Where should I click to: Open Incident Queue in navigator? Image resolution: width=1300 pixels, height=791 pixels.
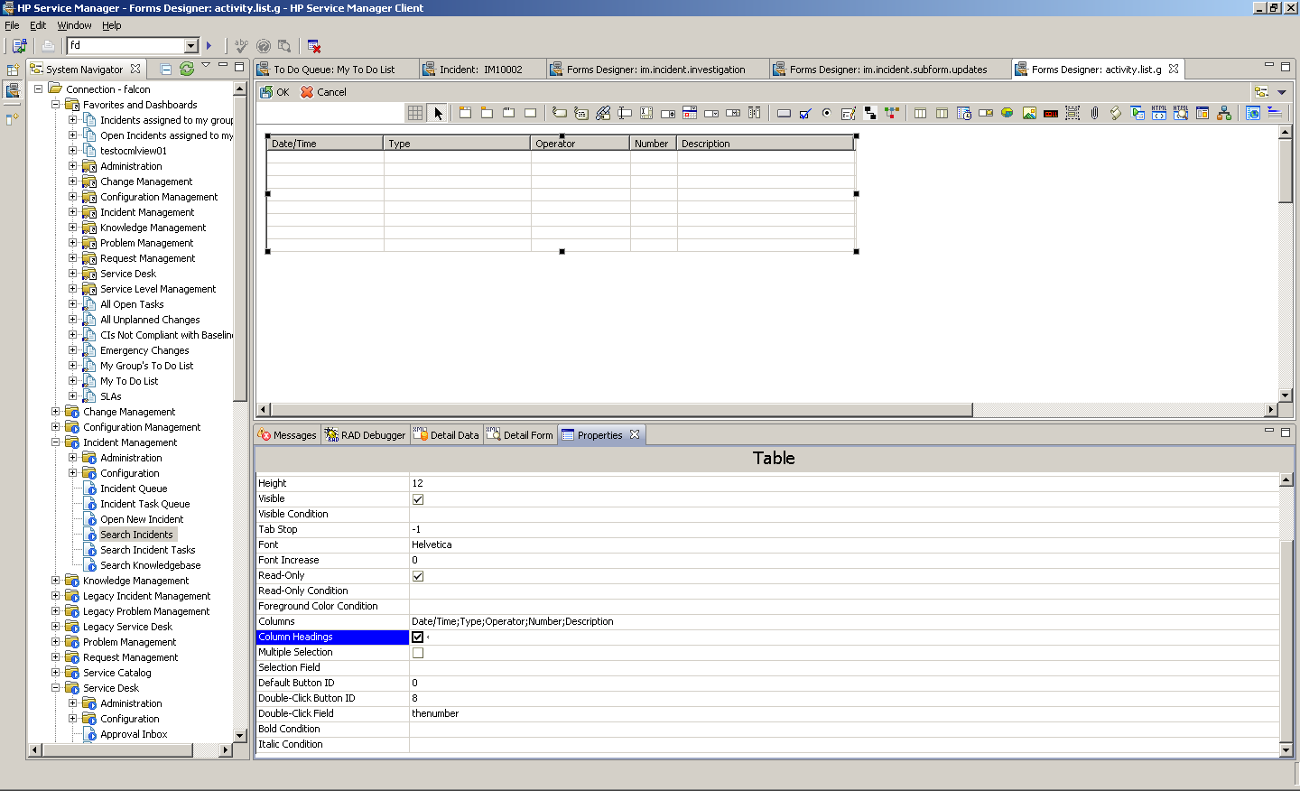pos(134,488)
